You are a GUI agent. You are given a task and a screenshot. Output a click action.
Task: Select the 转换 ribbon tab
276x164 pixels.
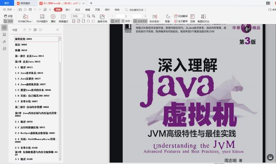[117, 9]
